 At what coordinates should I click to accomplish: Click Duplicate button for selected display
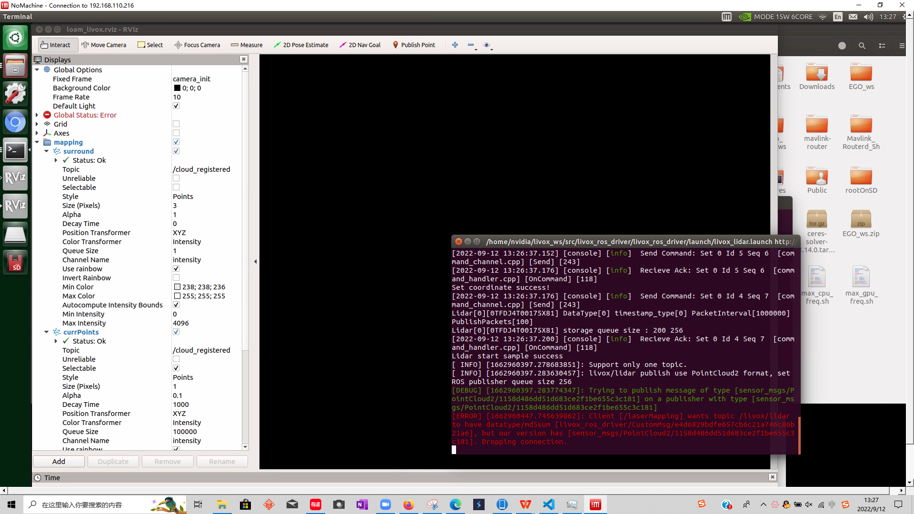point(113,461)
